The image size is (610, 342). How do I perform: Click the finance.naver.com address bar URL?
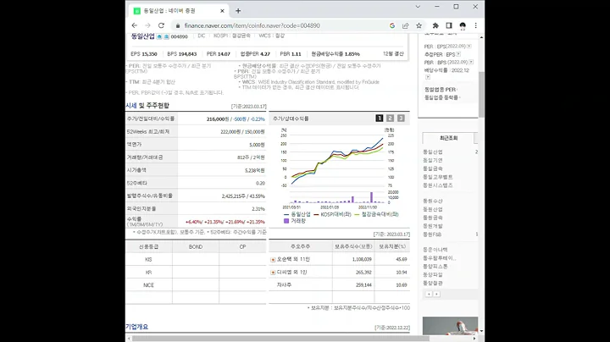click(x=252, y=25)
